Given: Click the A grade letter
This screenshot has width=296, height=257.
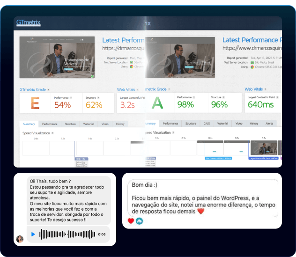Looking at the screenshot, I should coord(157,103).
